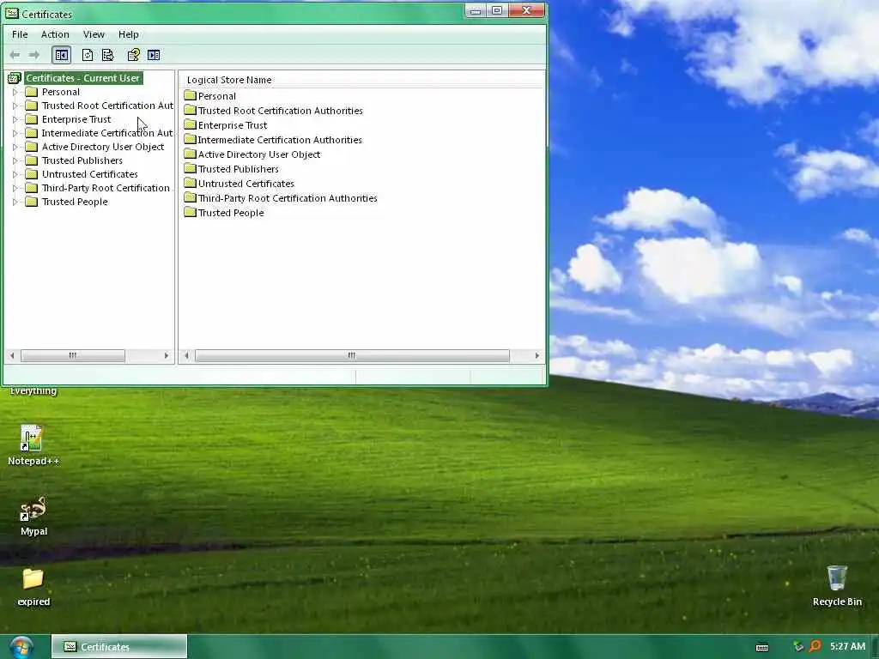Select Active Directory User Object in list
This screenshot has width=879, height=659.
click(x=259, y=154)
